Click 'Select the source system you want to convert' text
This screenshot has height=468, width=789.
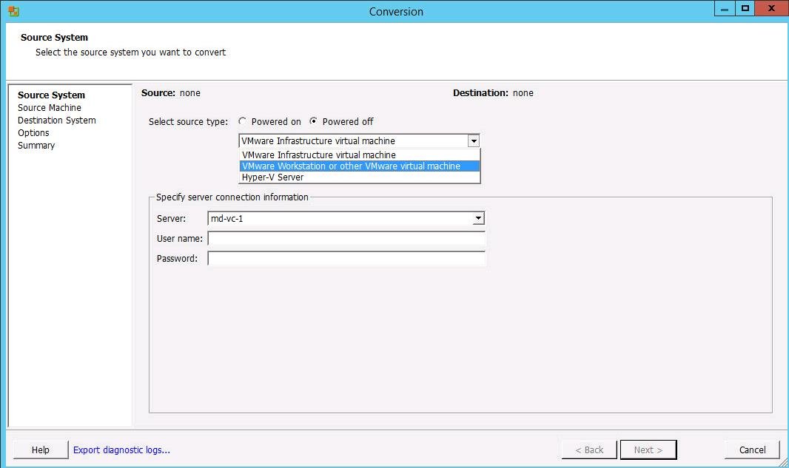131,52
